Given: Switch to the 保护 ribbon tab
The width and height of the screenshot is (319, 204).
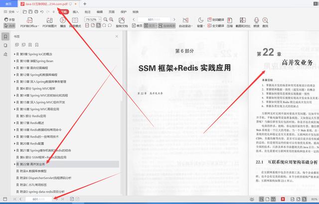Looking at the screenshot, I should pos(124,12).
